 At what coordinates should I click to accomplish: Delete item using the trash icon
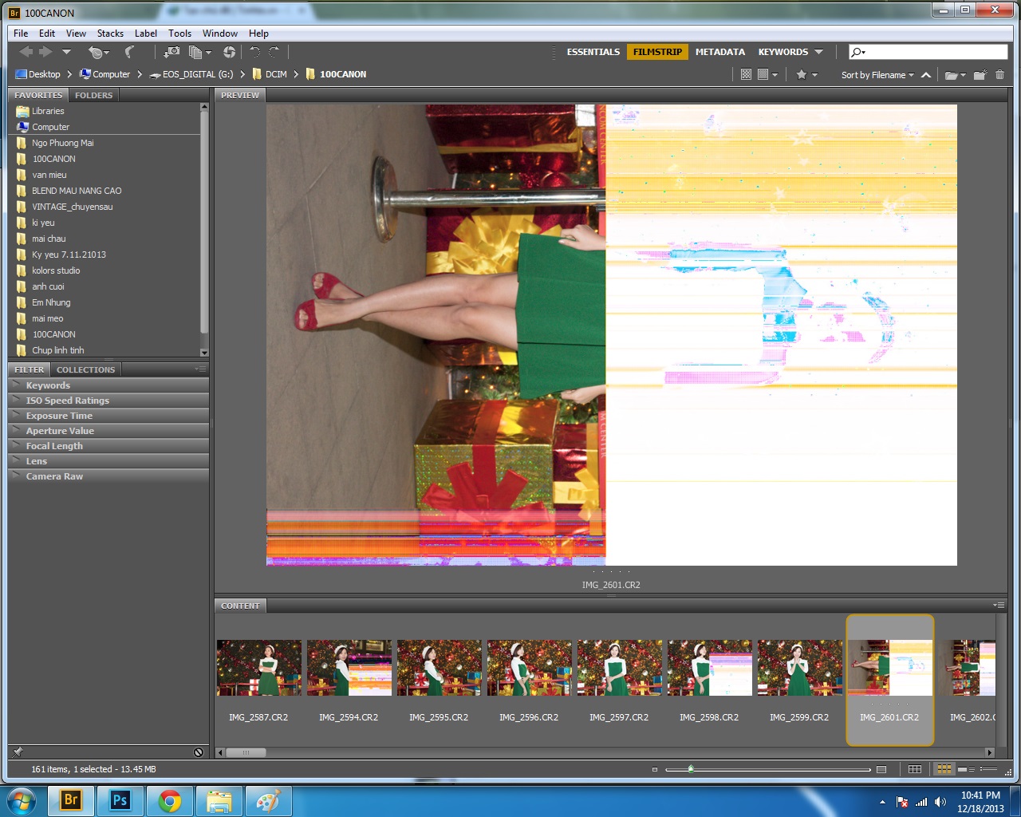[999, 75]
